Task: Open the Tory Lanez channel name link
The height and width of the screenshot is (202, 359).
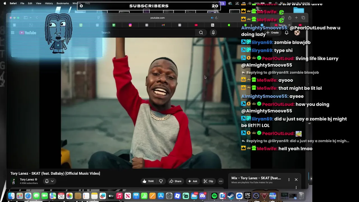Action: click(x=27, y=180)
